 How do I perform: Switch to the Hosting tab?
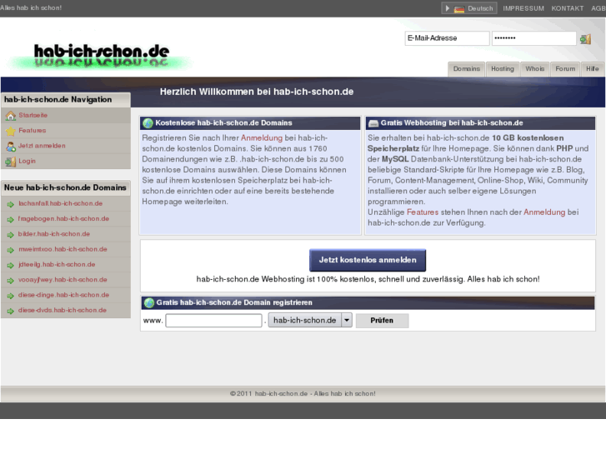(x=503, y=69)
